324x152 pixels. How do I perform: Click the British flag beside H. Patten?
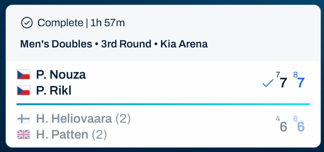coord(23,135)
